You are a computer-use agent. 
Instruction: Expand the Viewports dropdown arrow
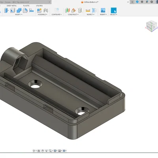[66, 151]
